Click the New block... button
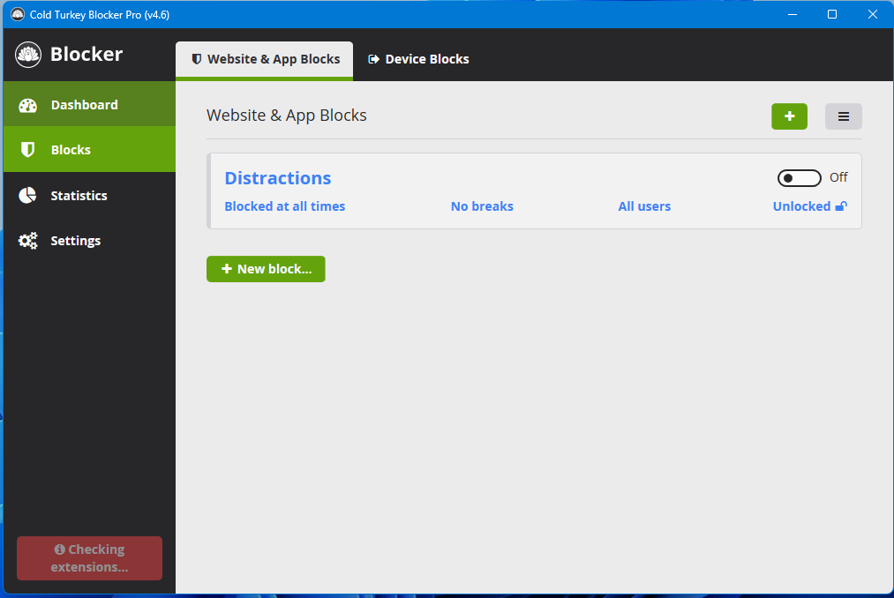894x598 pixels. pos(266,269)
